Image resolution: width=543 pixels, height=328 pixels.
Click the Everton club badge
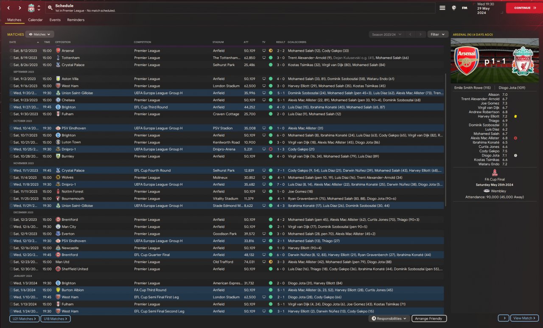[x=58, y=233]
